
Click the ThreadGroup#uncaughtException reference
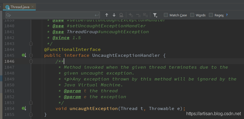click(108, 32)
